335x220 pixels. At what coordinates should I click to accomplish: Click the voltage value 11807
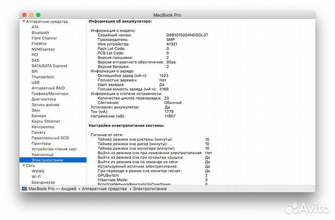pyautogui.click(x=170, y=116)
